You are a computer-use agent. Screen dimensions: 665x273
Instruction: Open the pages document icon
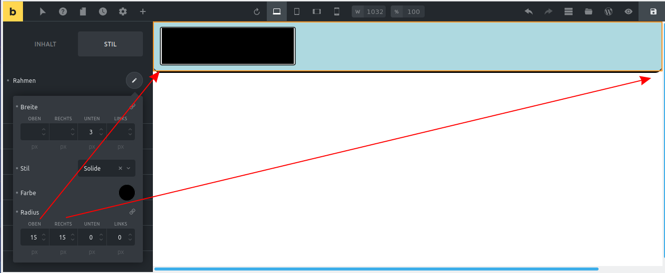(83, 11)
